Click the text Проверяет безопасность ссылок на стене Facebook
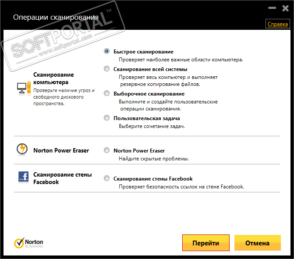 coord(181,187)
